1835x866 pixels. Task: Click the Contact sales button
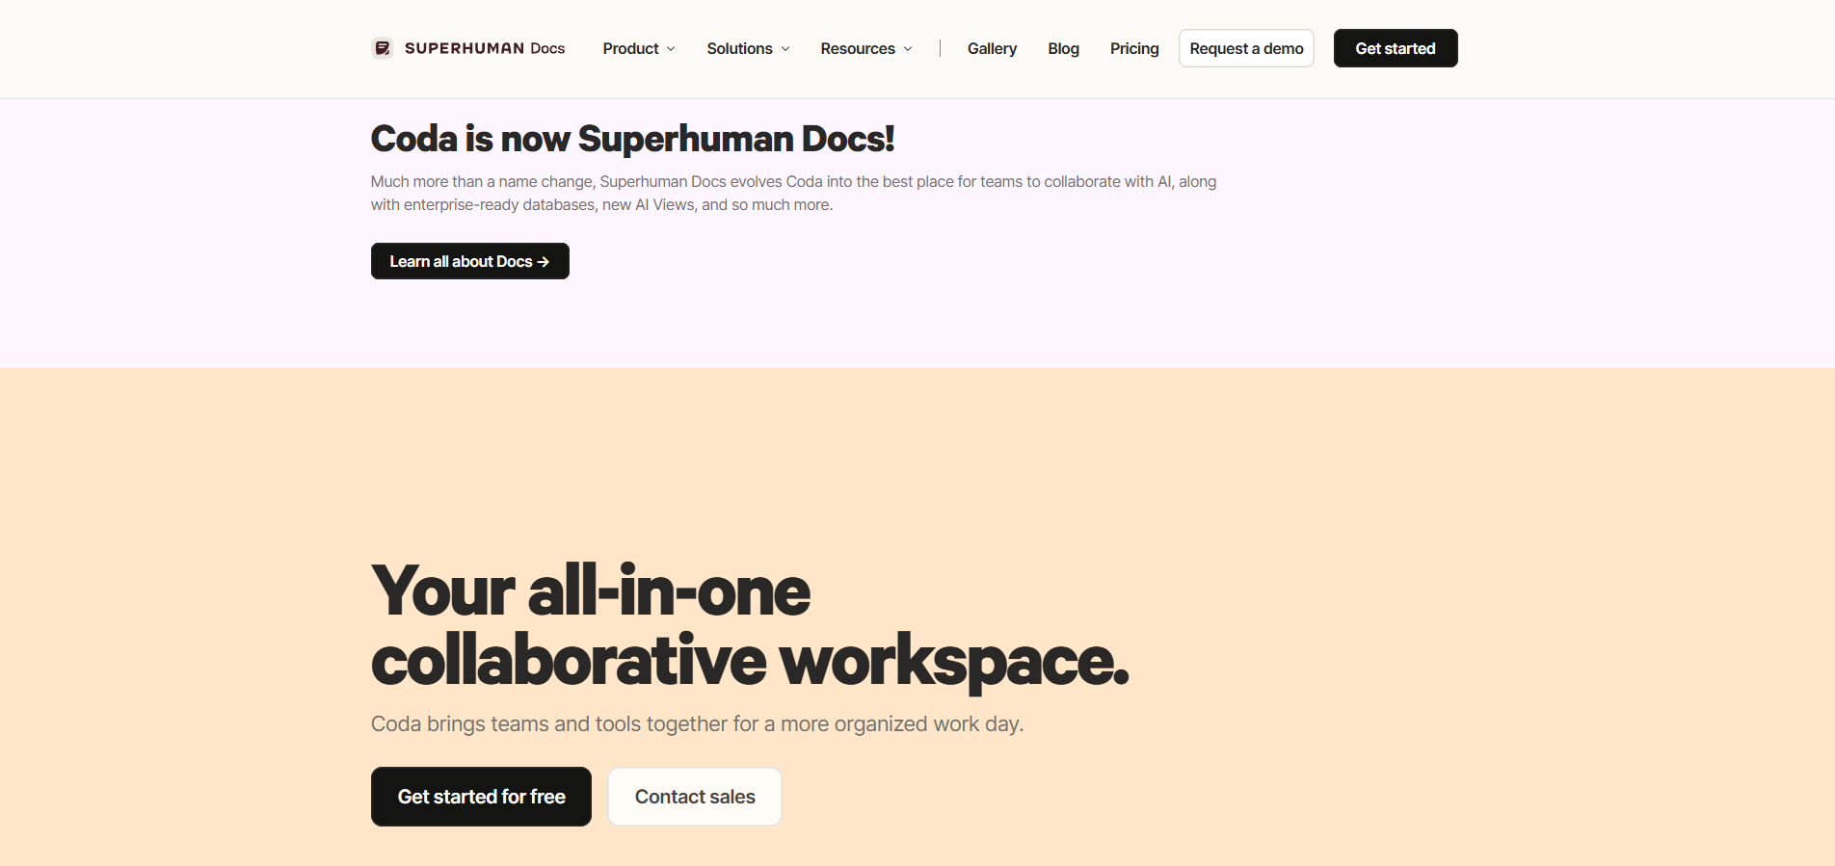point(695,797)
